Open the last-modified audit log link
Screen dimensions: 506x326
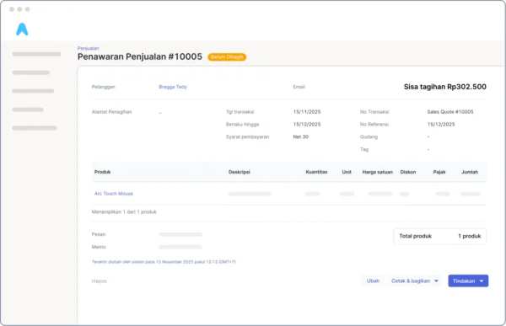point(164,262)
